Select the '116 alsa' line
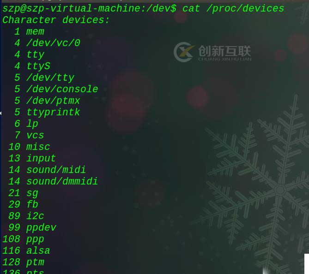The width and height of the screenshot is (309, 274). tap(26, 250)
